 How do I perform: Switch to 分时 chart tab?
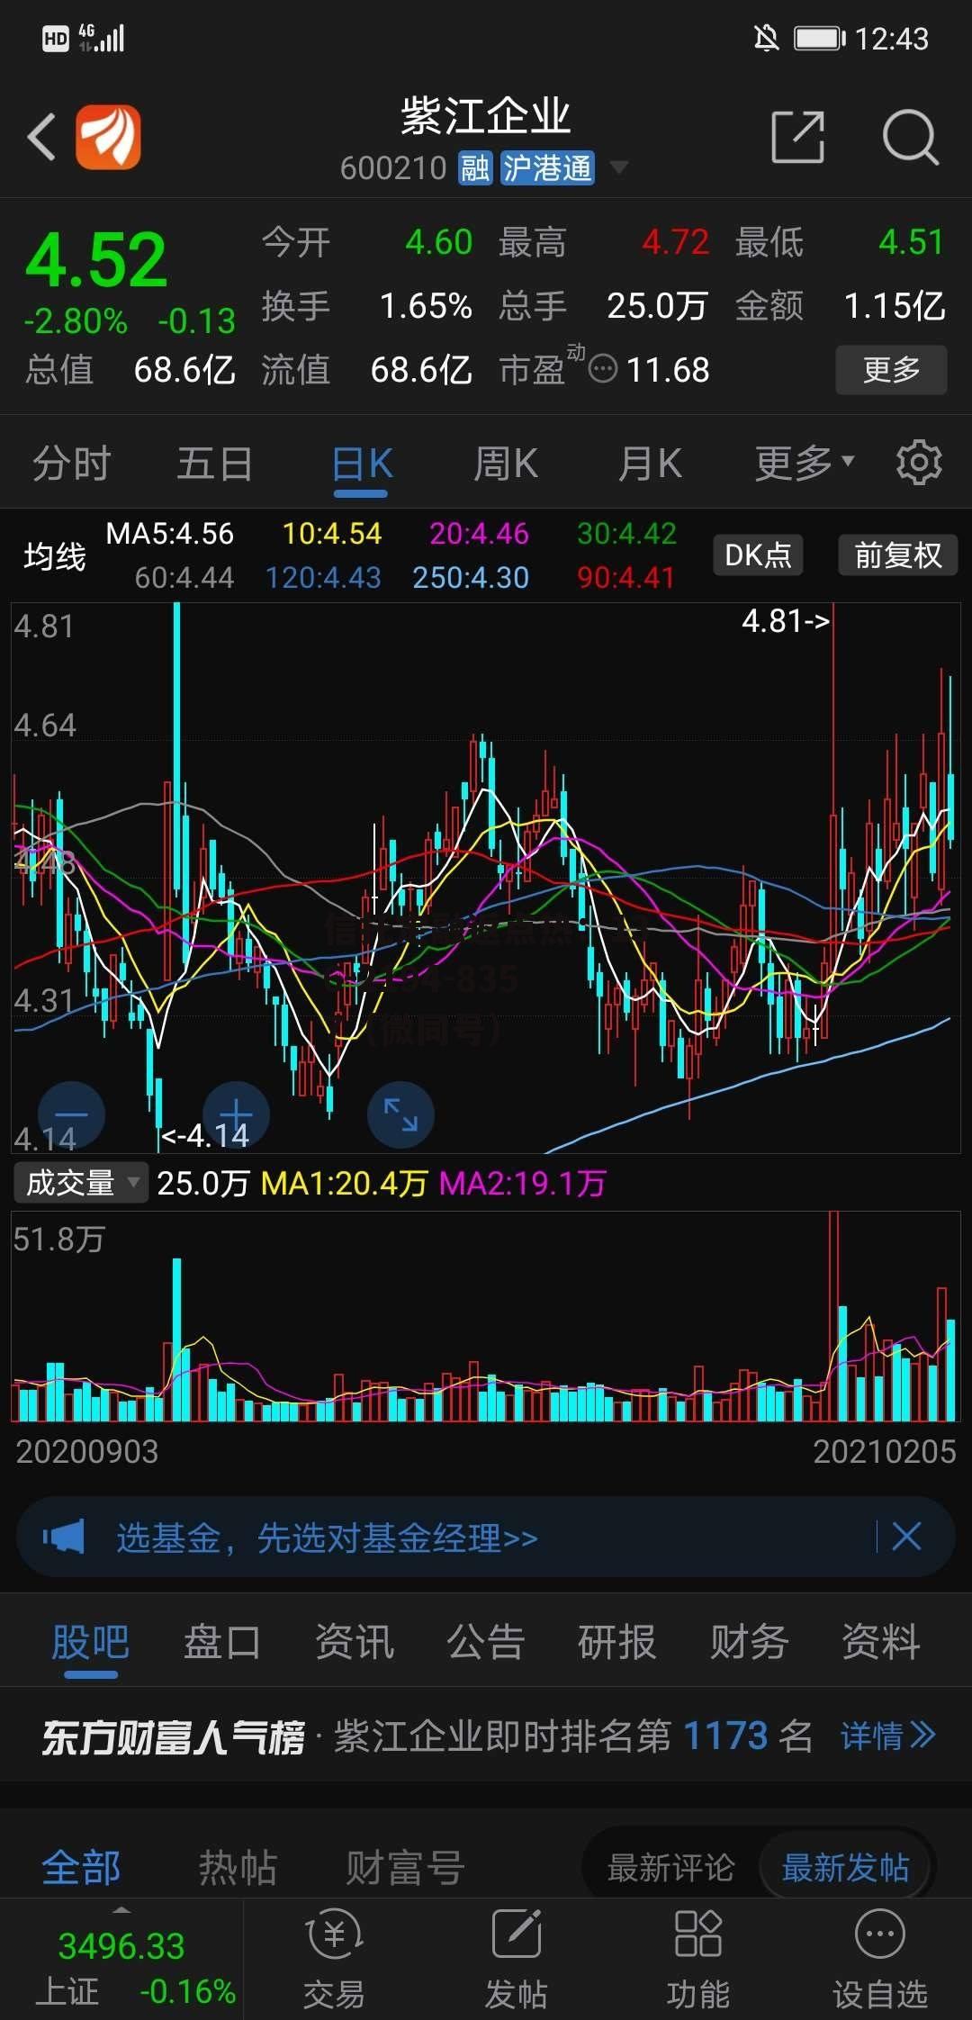(72, 464)
